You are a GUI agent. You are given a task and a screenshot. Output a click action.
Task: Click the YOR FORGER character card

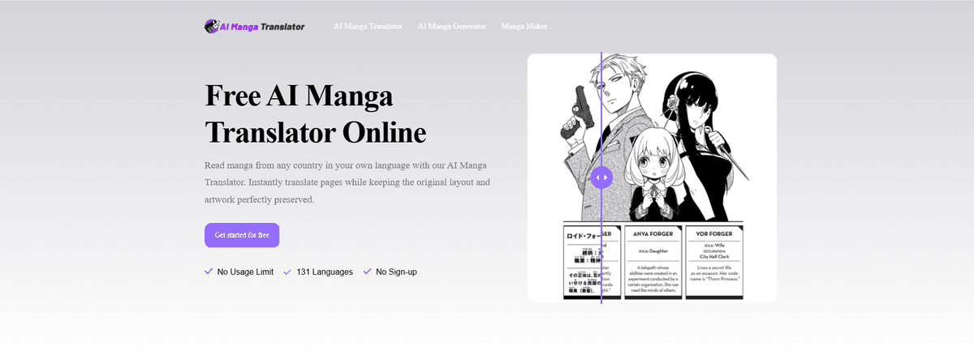coord(714,261)
